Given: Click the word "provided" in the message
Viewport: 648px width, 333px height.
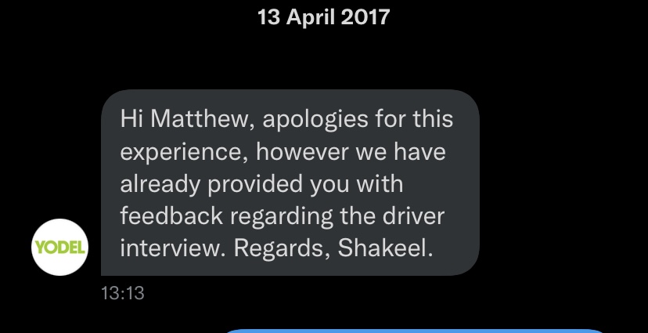Looking at the screenshot, I should pos(255,185).
